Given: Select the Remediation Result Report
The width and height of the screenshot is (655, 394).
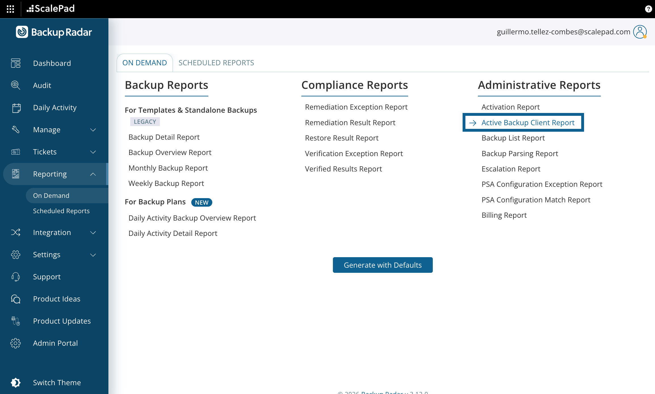Looking at the screenshot, I should 350,123.
